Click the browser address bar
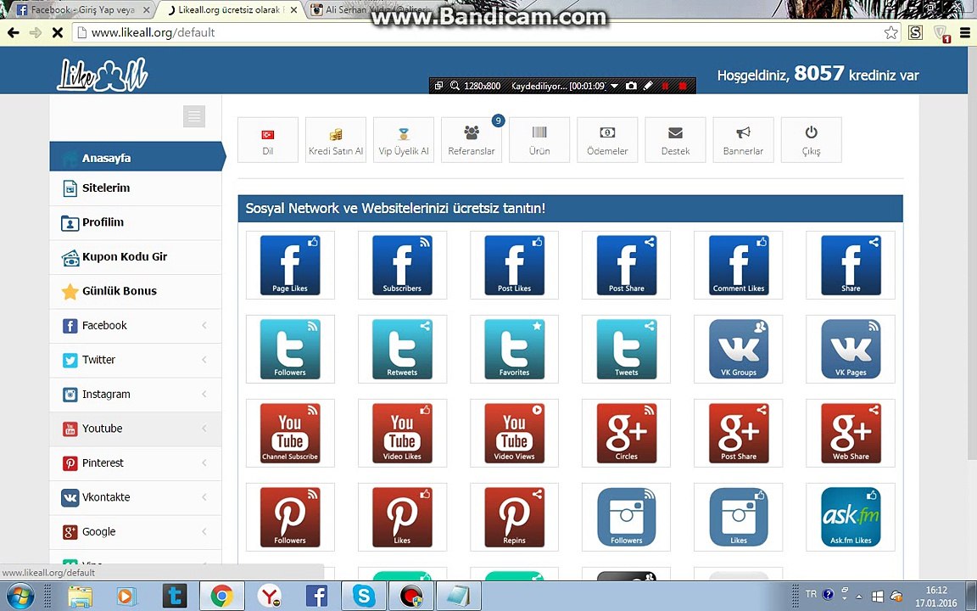977x611 pixels. 486,32
